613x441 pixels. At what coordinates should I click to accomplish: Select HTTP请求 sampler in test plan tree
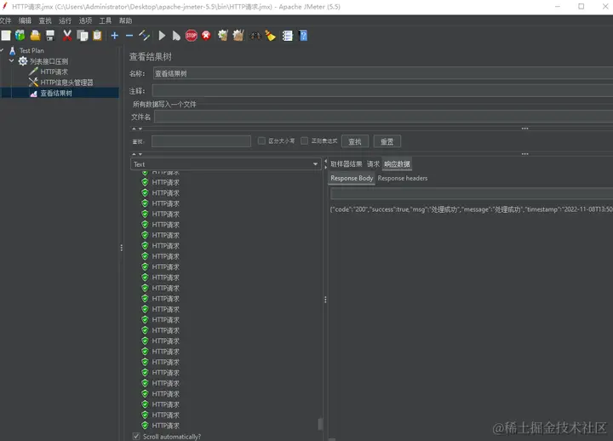coord(54,72)
